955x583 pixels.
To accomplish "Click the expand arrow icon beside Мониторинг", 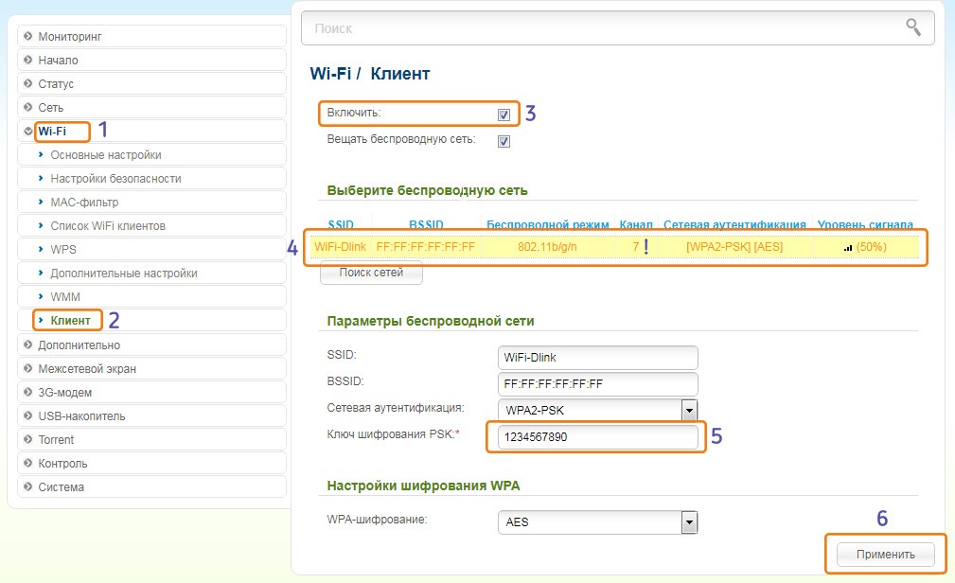I will tap(28, 37).
